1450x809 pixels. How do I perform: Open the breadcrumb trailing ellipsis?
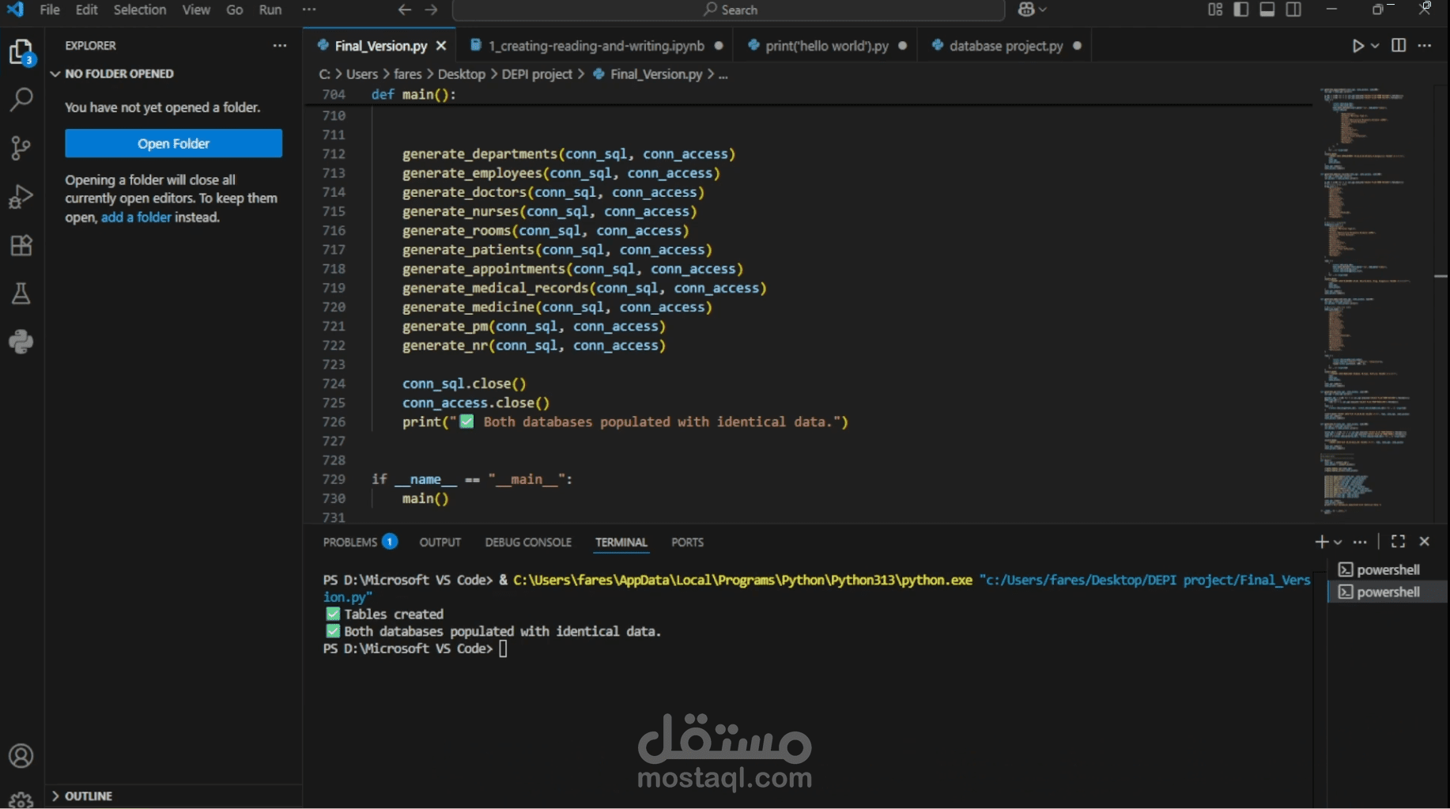(723, 74)
